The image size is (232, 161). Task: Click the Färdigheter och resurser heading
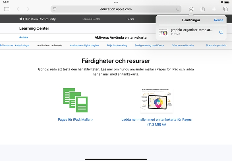point(116,61)
